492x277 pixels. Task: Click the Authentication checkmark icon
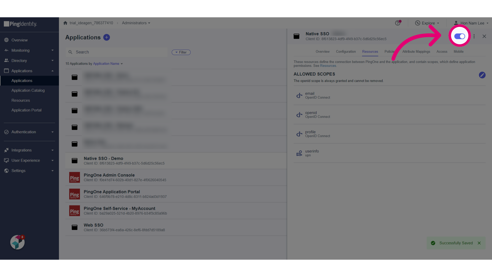point(6,132)
